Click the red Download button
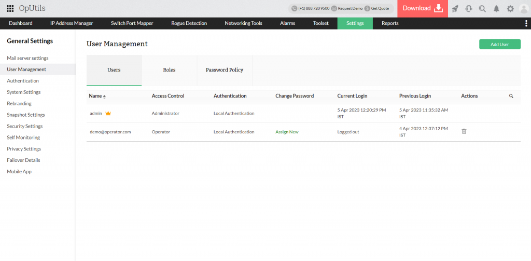531x261 pixels. point(423,8)
